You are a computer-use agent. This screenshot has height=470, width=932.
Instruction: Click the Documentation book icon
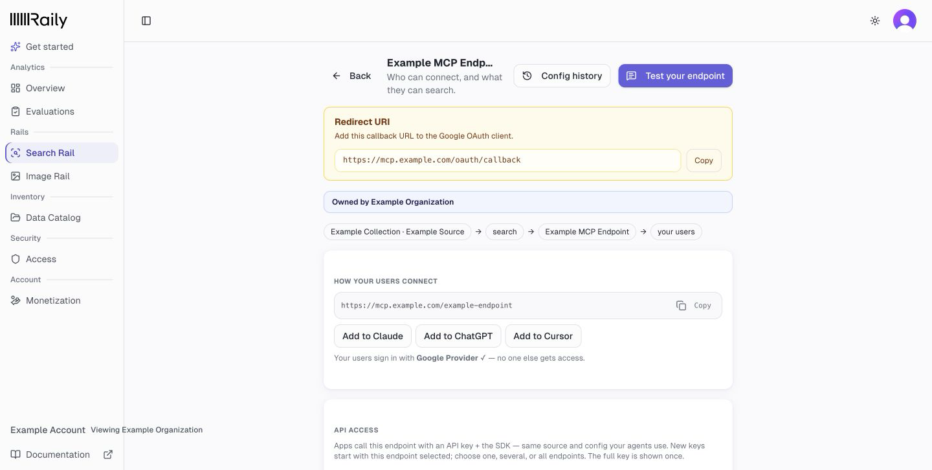pyautogui.click(x=16, y=454)
